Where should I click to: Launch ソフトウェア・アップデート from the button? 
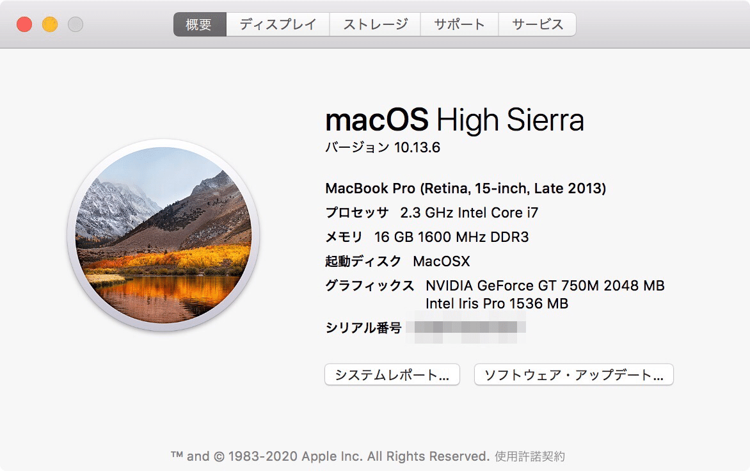pyautogui.click(x=573, y=374)
